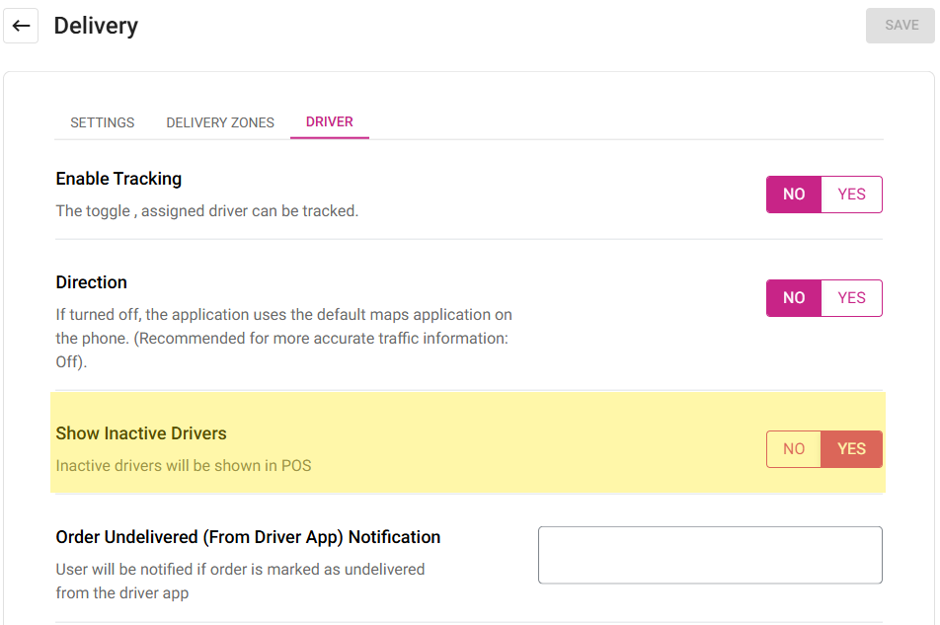Select the Driver tab

(329, 121)
